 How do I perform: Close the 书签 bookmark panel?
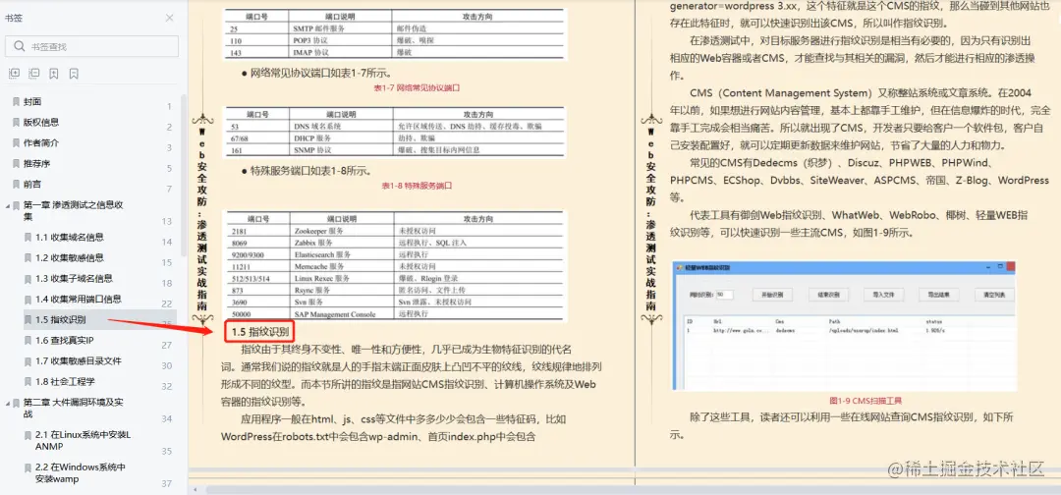[x=169, y=19]
